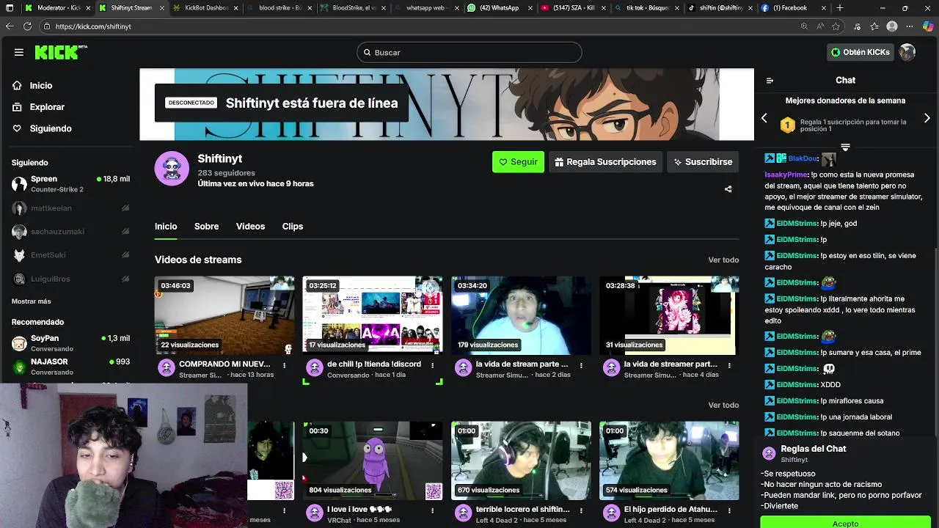Go back with browser back arrow
Image resolution: width=939 pixels, height=528 pixels.
[x=10, y=26]
